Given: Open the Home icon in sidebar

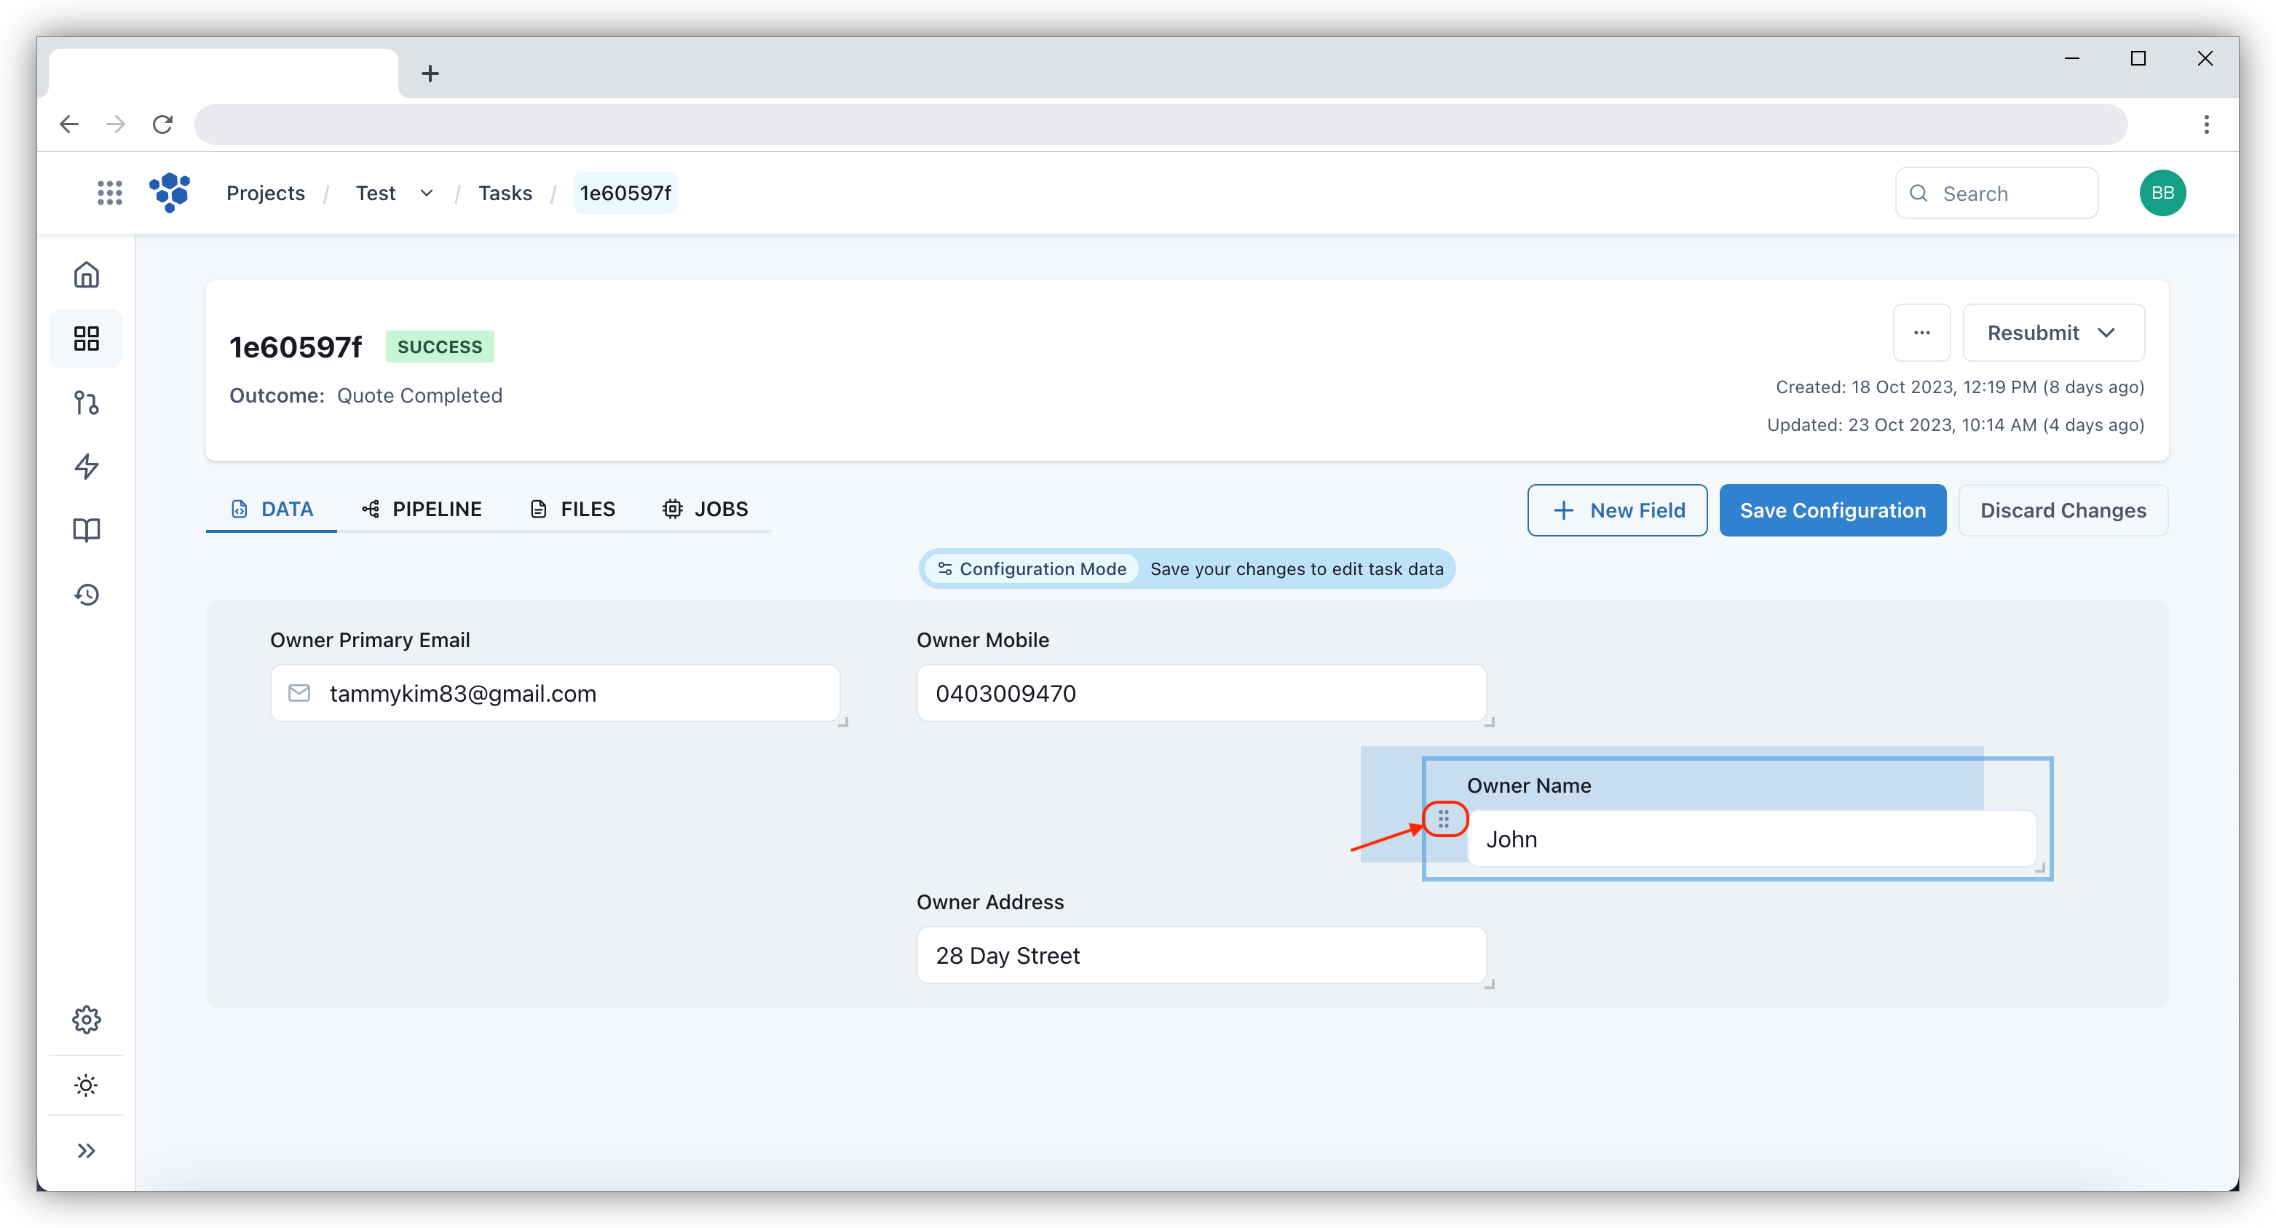Looking at the screenshot, I should (86, 274).
